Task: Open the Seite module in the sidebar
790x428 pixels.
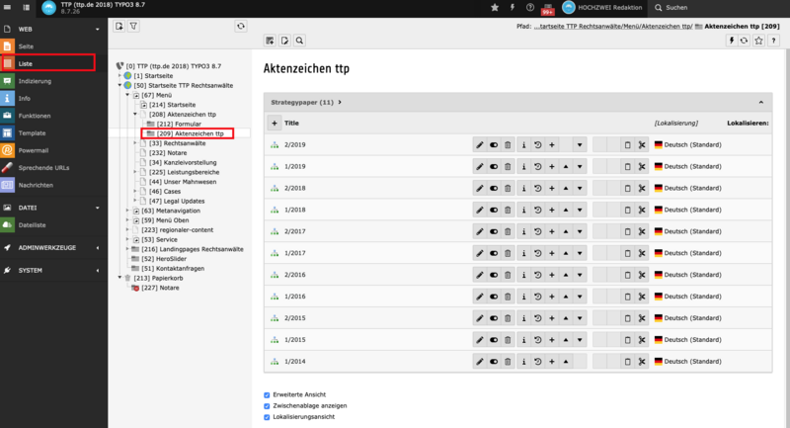Action: pyautogui.click(x=27, y=47)
